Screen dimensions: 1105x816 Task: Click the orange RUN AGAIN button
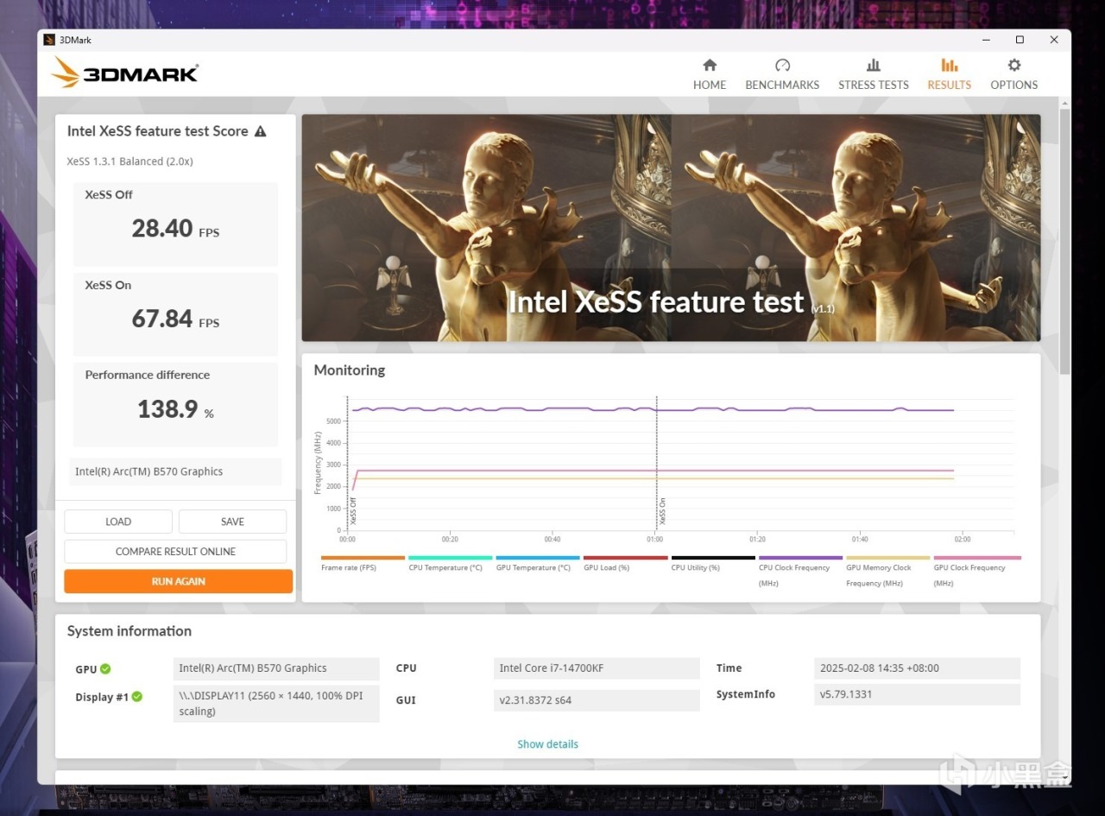click(179, 581)
